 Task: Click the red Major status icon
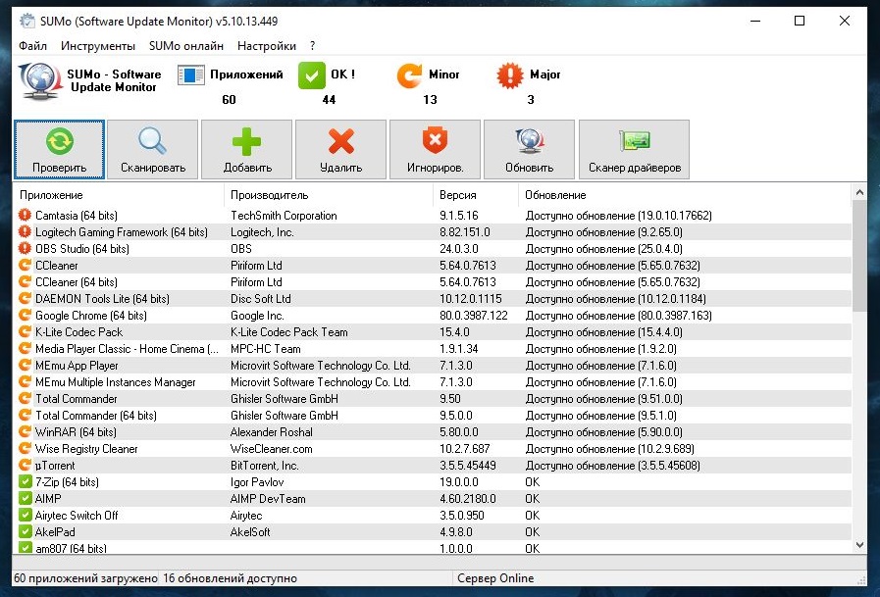[509, 75]
